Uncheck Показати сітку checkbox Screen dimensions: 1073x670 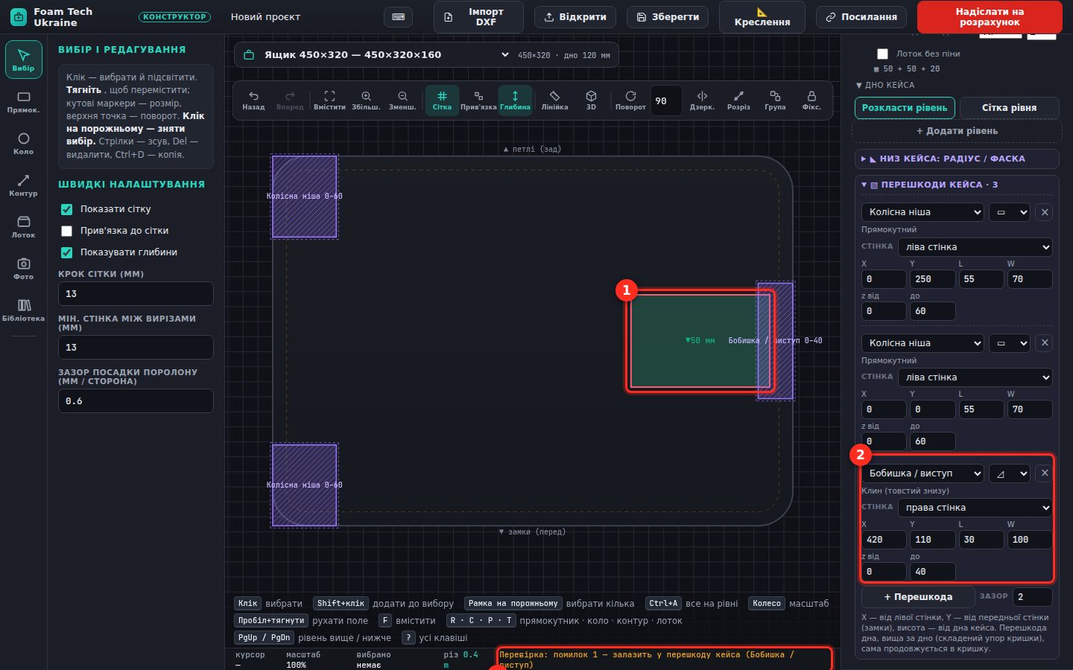[67, 209]
